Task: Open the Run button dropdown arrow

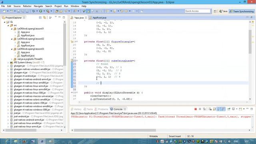Action: (44, 11)
